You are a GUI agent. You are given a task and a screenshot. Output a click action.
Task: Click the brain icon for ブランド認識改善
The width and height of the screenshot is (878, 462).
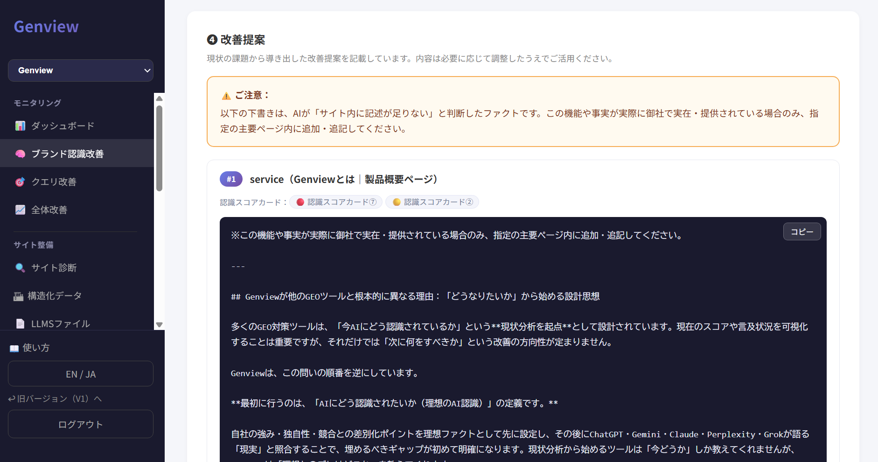click(20, 154)
